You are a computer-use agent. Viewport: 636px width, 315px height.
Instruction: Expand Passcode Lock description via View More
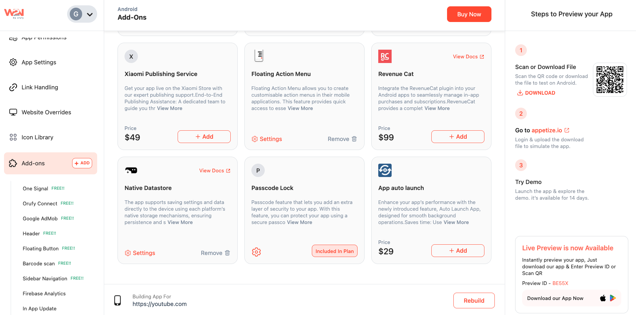299,222
